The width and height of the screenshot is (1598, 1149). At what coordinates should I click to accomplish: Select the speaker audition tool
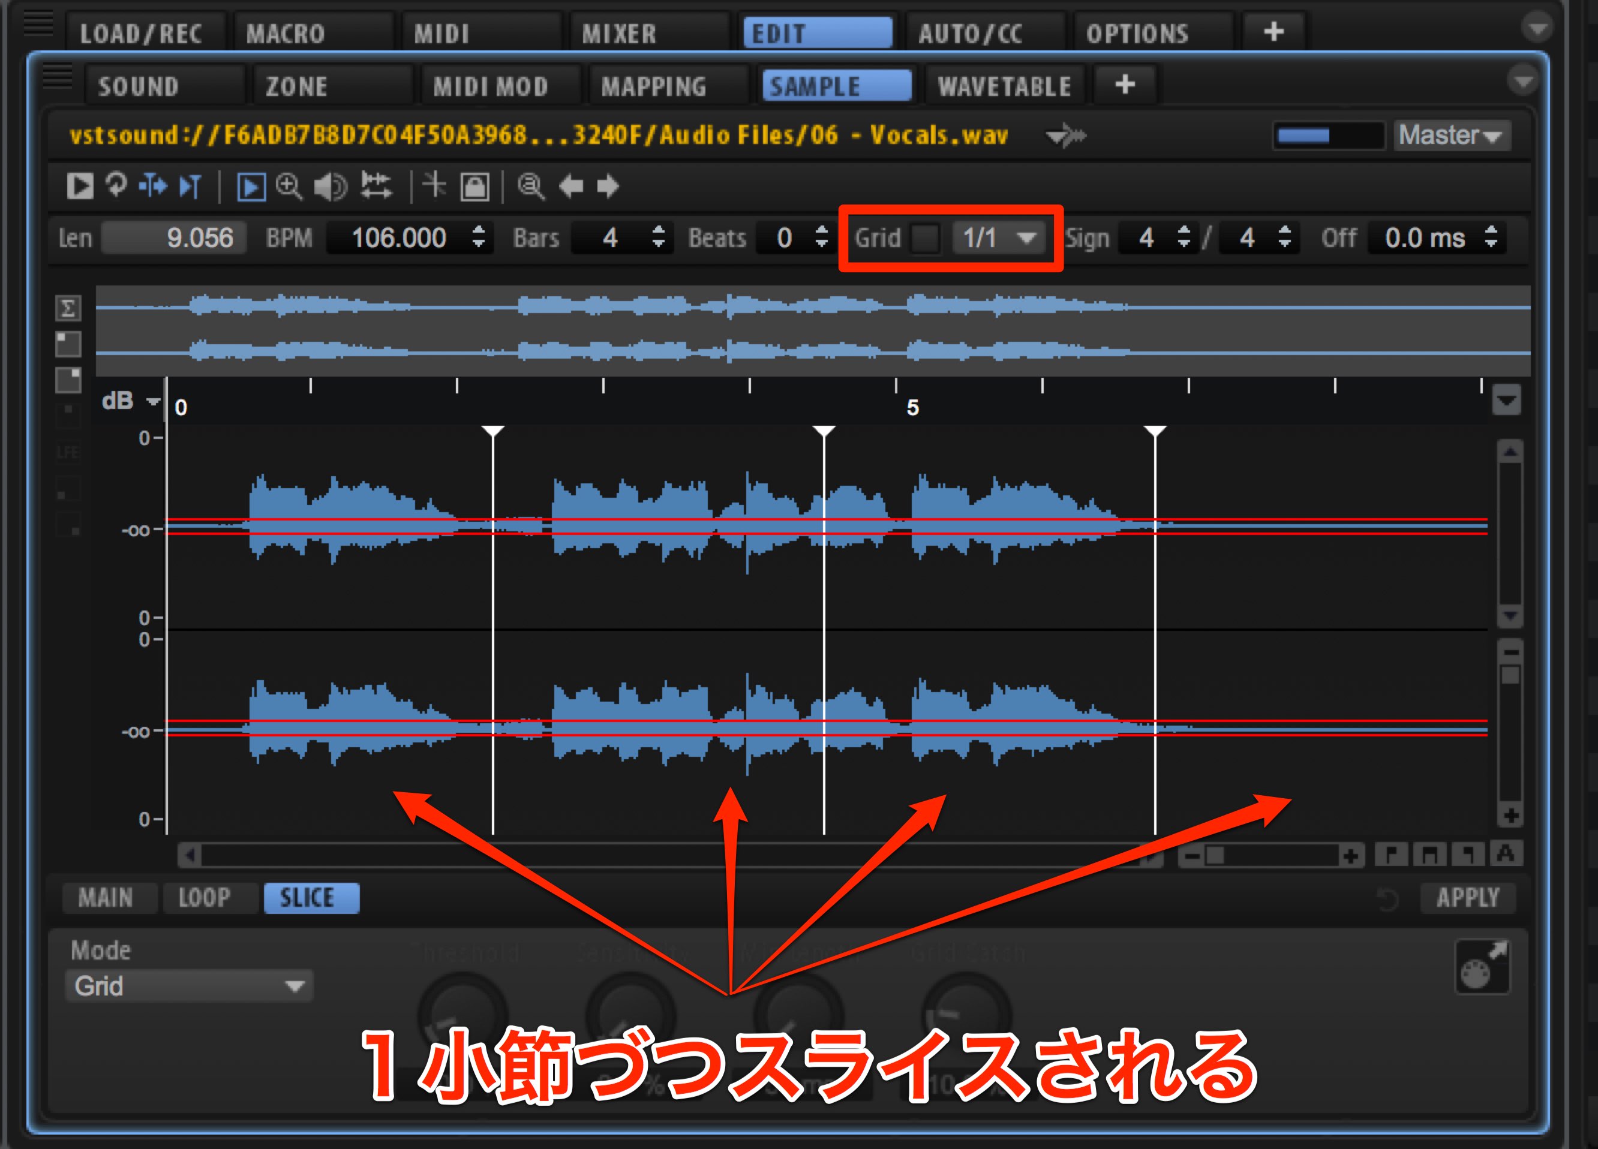click(330, 187)
